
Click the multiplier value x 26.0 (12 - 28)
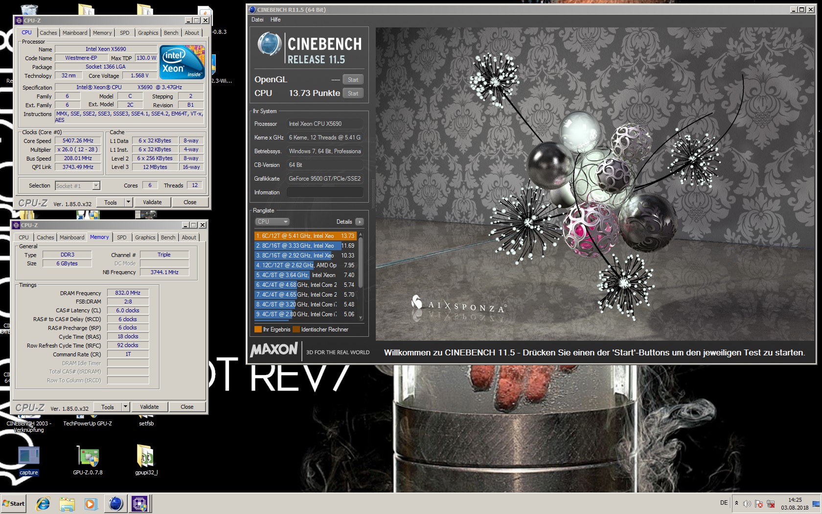tap(78, 149)
